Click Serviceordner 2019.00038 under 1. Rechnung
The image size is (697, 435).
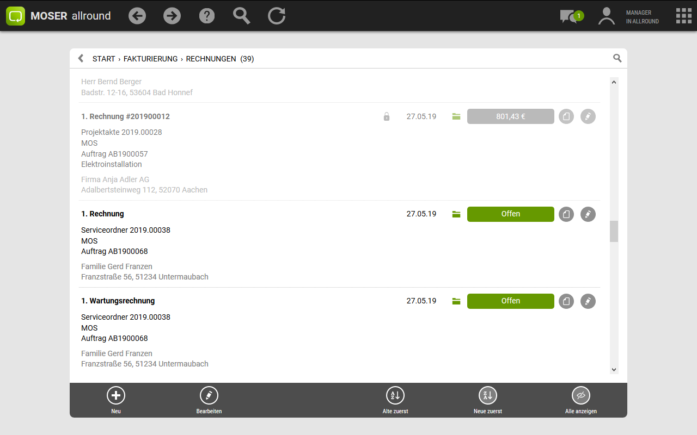[x=126, y=230]
